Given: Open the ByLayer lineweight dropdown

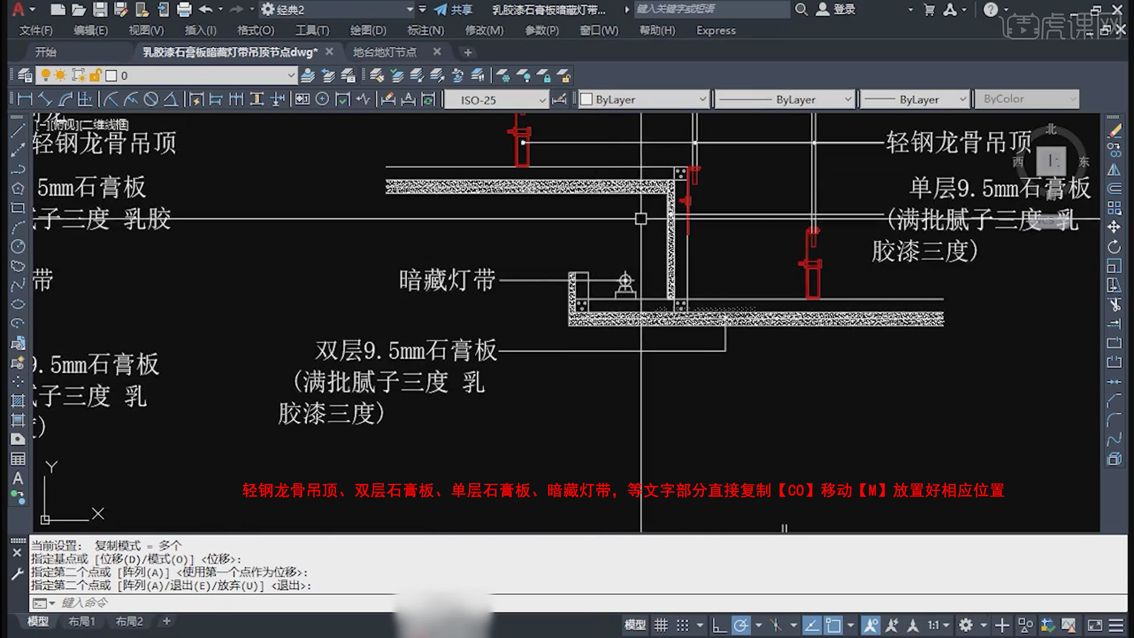Looking at the screenshot, I should click(963, 99).
